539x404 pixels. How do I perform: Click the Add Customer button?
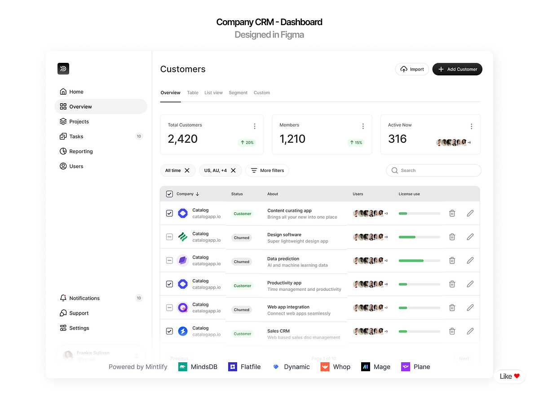457,69
